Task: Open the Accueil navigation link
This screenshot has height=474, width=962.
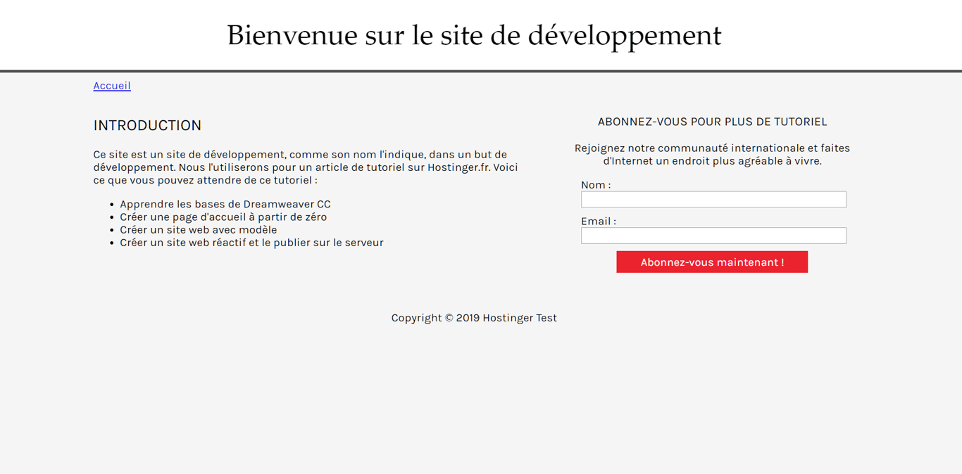Action: tap(111, 85)
